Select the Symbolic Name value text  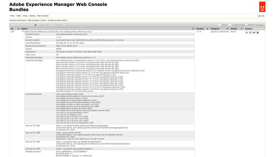[x=72, y=34]
